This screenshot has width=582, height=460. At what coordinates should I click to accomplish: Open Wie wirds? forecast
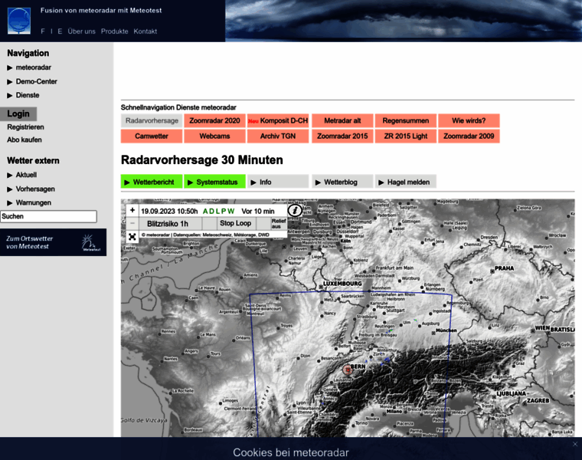(469, 121)
